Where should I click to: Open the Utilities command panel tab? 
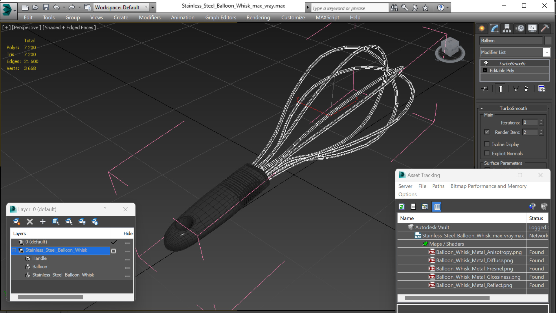545,28
